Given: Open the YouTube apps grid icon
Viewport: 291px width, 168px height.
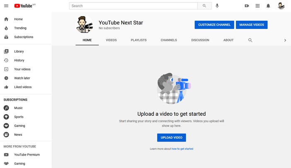Looking at the screenshot, I should 257,6.
